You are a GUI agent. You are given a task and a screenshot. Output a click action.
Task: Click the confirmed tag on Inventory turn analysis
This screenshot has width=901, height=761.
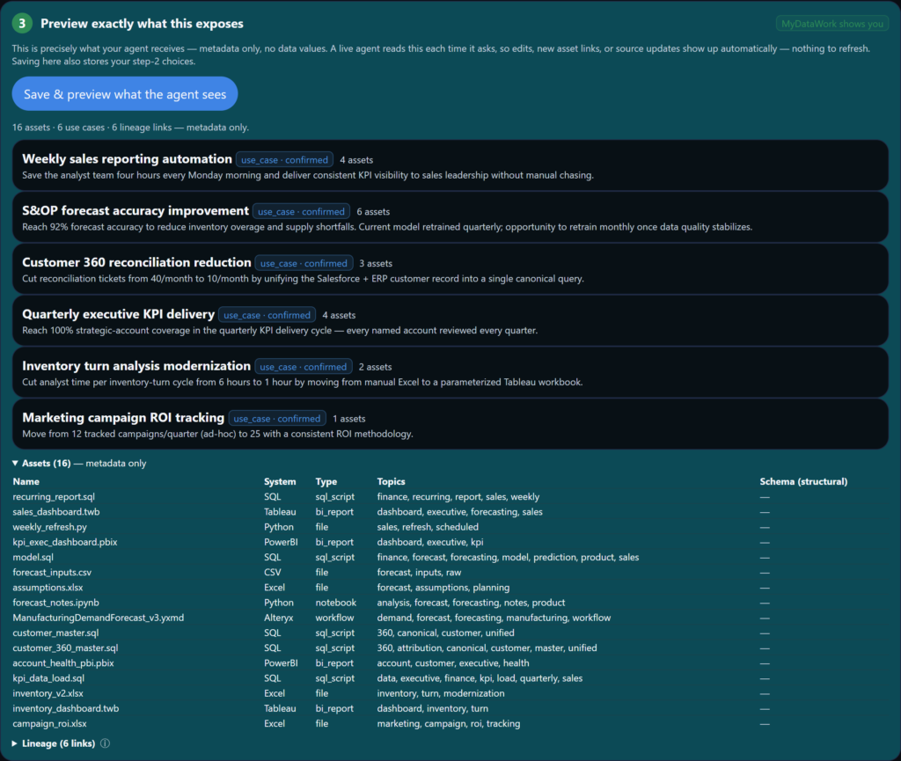click(304, 367)
